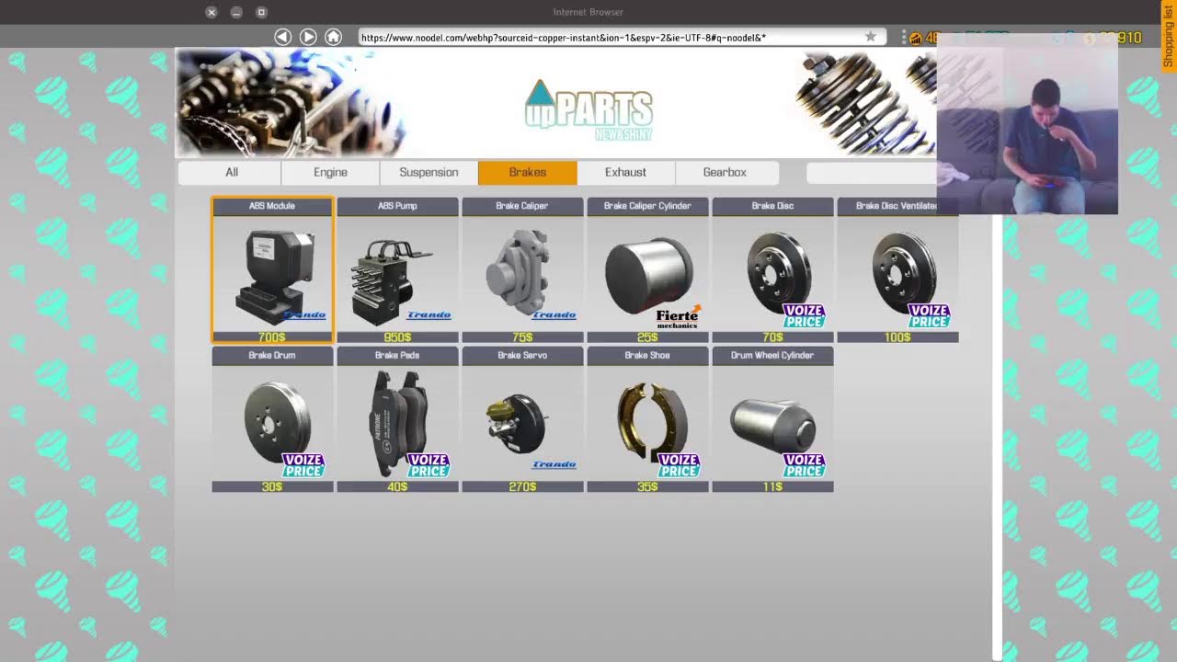This screenshot has height=662, width=1177.
Task: Switch to the Suspension category tab
Action: tap(429, 172)
